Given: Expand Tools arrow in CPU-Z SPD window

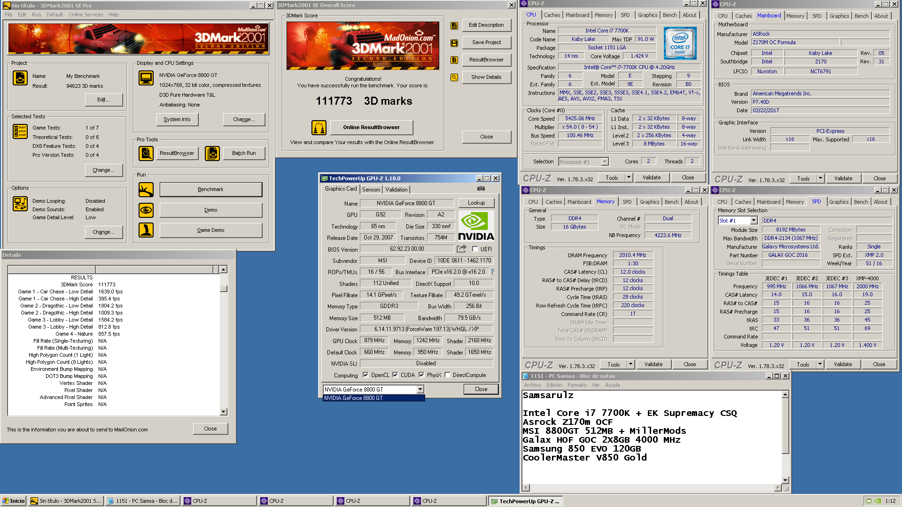Looking at the screenshot, I should (820, 364).
